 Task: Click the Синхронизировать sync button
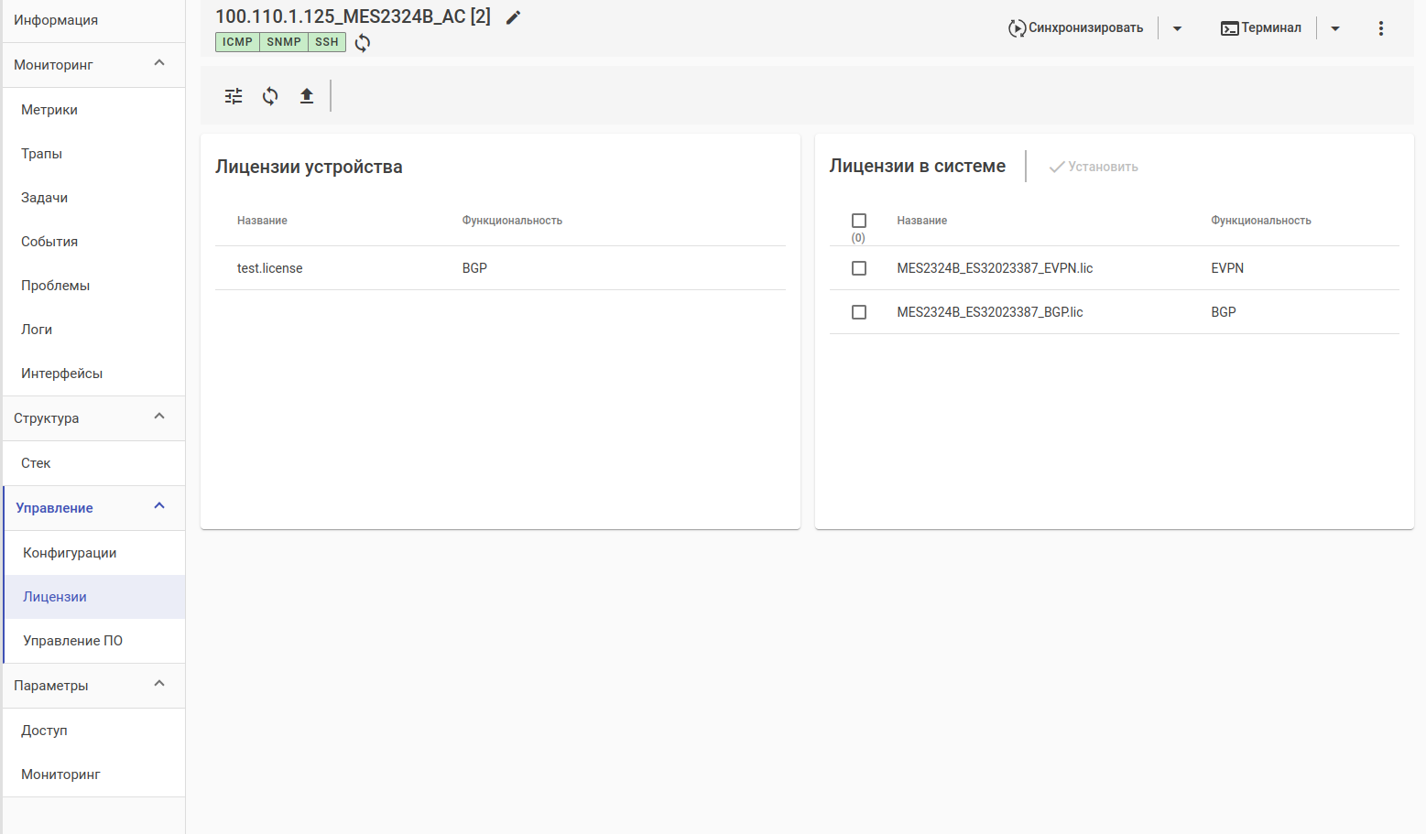1076,28
